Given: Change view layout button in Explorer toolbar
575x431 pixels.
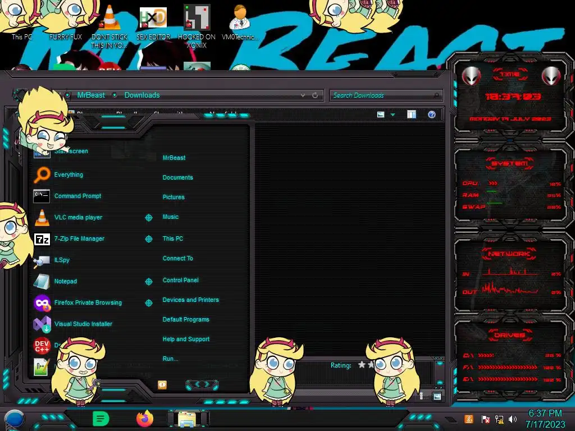Looking at the screenshot, I should click(x=381, y=114).
